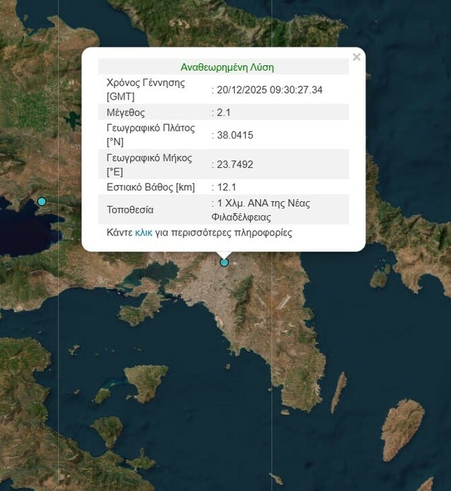Image resolution: width=451 pixels, height=491 pixels.
Task: Click the 'Εστιακό Βάθος [km]' label
Action: pyautogui.click(x=151, y=187)
